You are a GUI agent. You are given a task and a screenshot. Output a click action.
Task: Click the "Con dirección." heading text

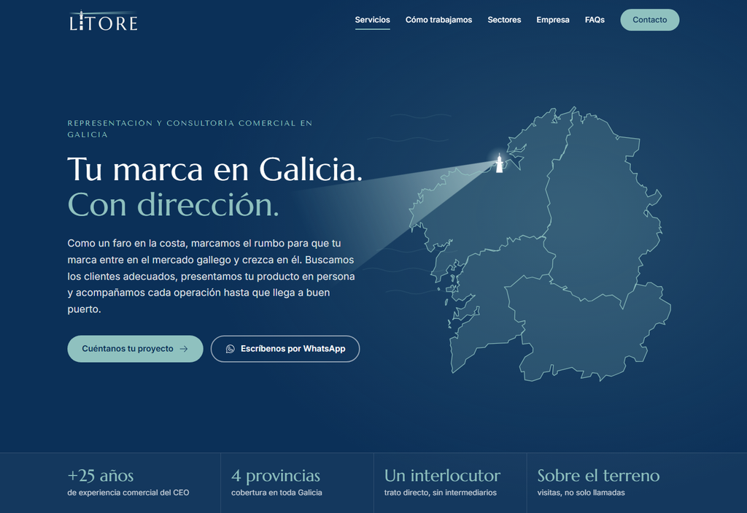(174, 204)
